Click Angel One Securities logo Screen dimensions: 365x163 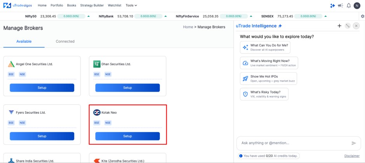click(x=11, y=64)
